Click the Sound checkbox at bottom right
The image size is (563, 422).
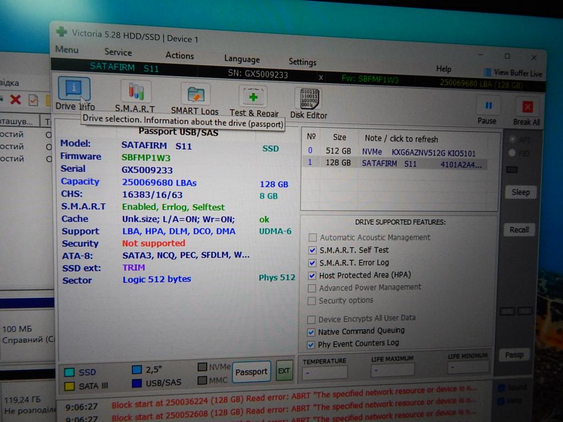(x=501, y=388)
